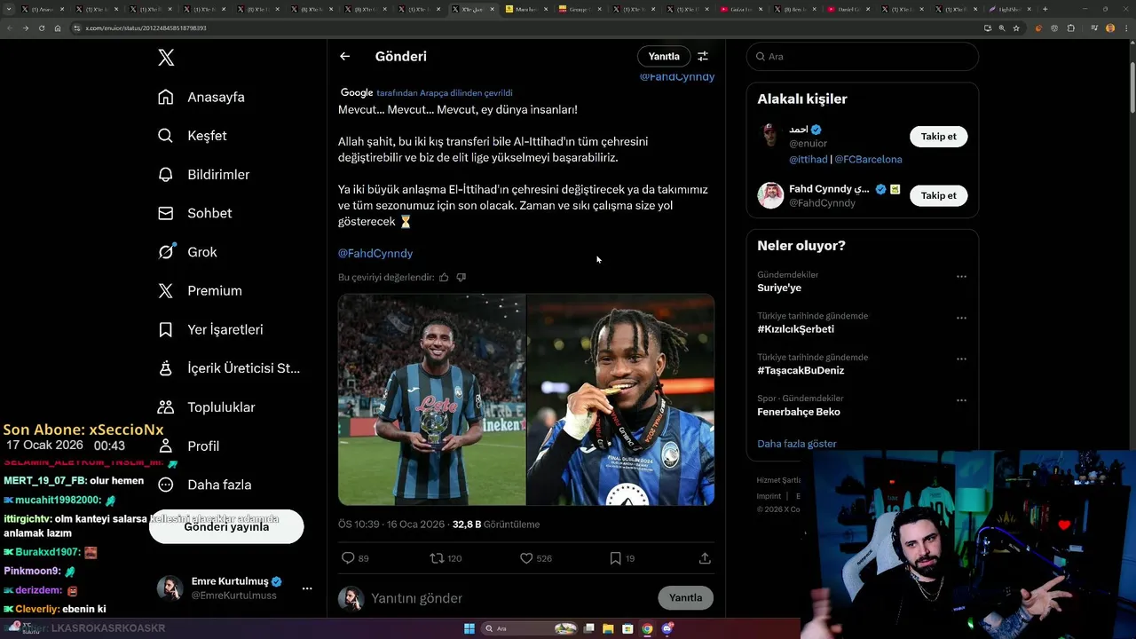Open the Suriye'ye trend

(x=779, y=288)
